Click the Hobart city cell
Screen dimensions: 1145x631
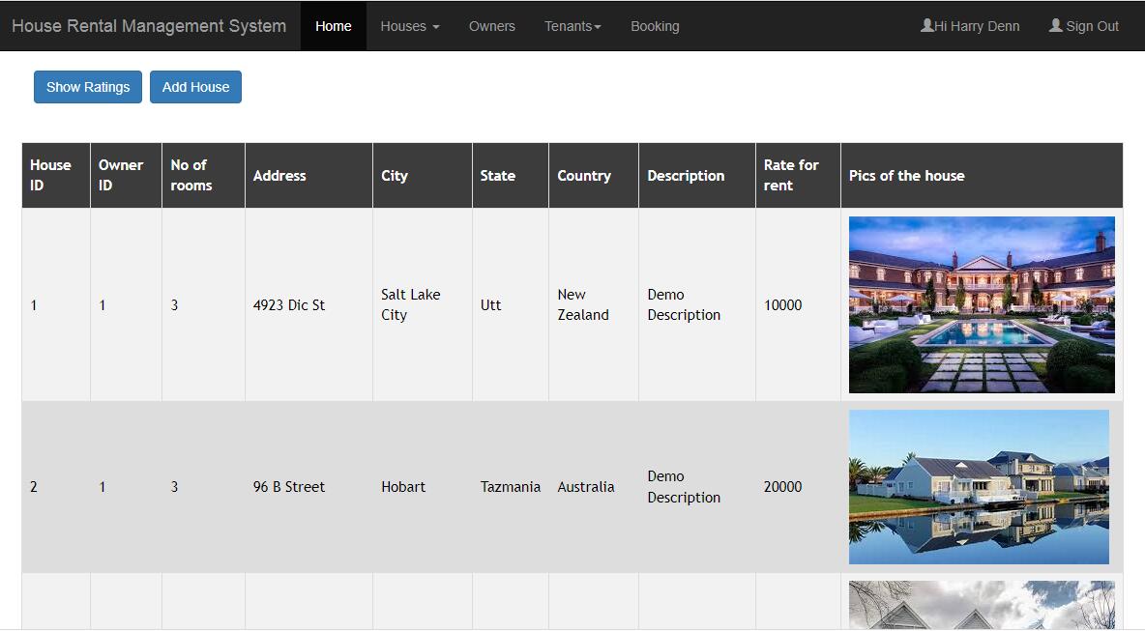[x=403, y=487]
